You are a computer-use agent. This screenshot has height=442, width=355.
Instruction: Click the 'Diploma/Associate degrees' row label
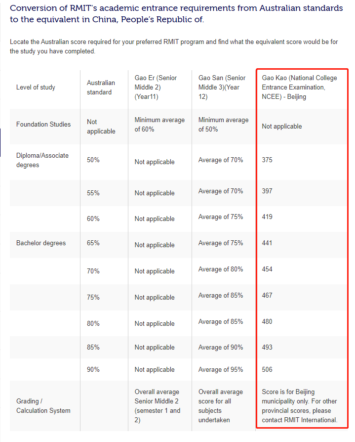[x=42, y=160]
